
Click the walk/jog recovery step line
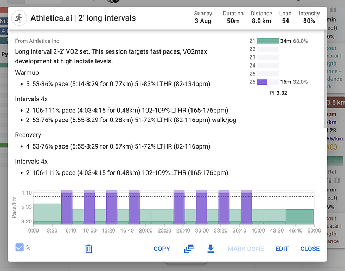point(131,120)
